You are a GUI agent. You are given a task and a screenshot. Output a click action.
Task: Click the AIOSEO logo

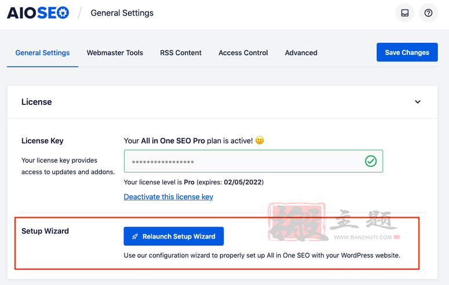tap(38, 13)
